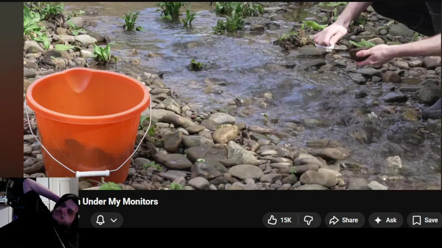Click the sparkle Ask icon
This screenshot has width=442, height=248.
tap(378, 220)
